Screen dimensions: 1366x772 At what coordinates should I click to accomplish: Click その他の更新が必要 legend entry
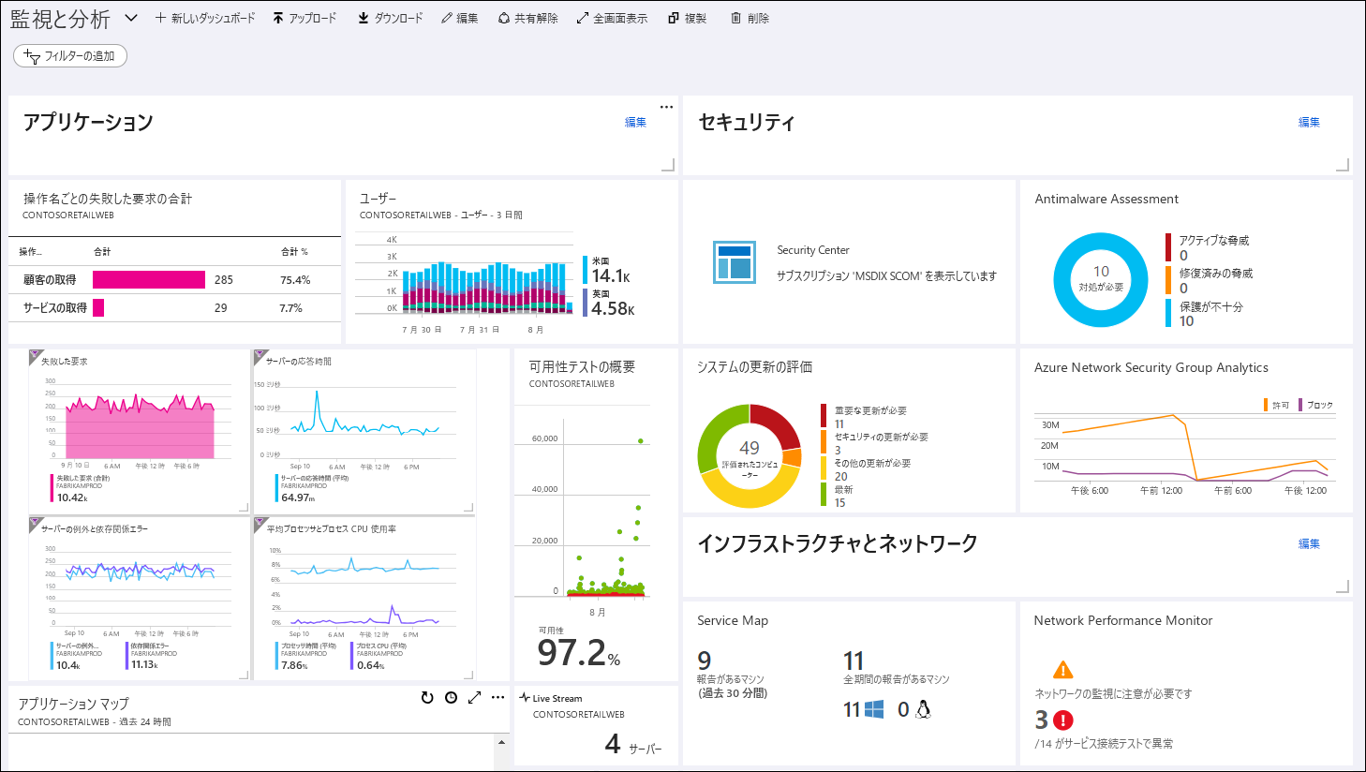click(867, 469)
